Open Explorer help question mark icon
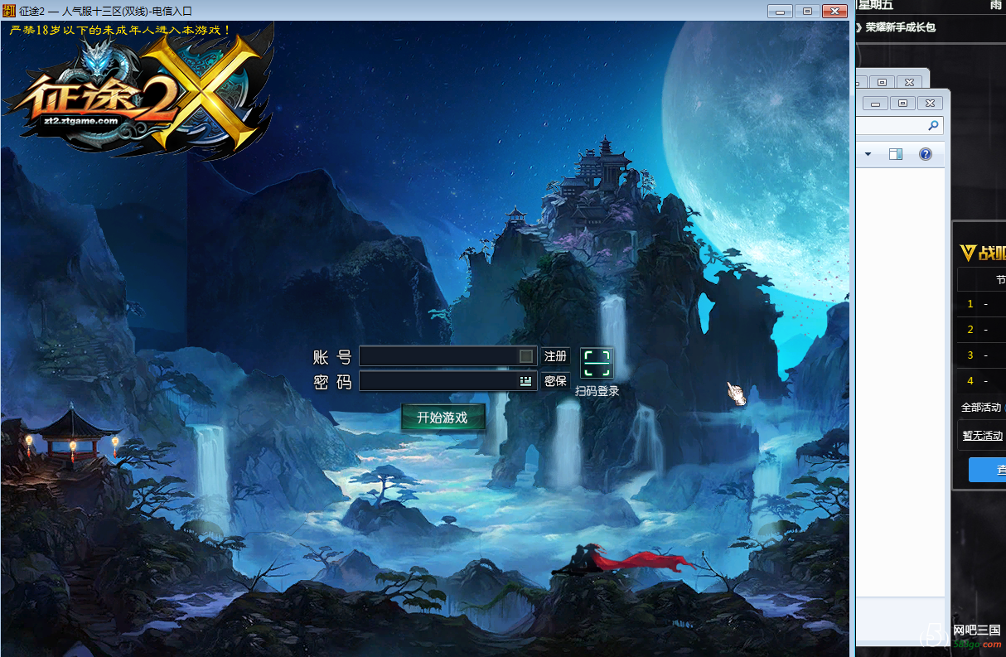This screenshot has height=657, width=1006. [x=926, y=154]
